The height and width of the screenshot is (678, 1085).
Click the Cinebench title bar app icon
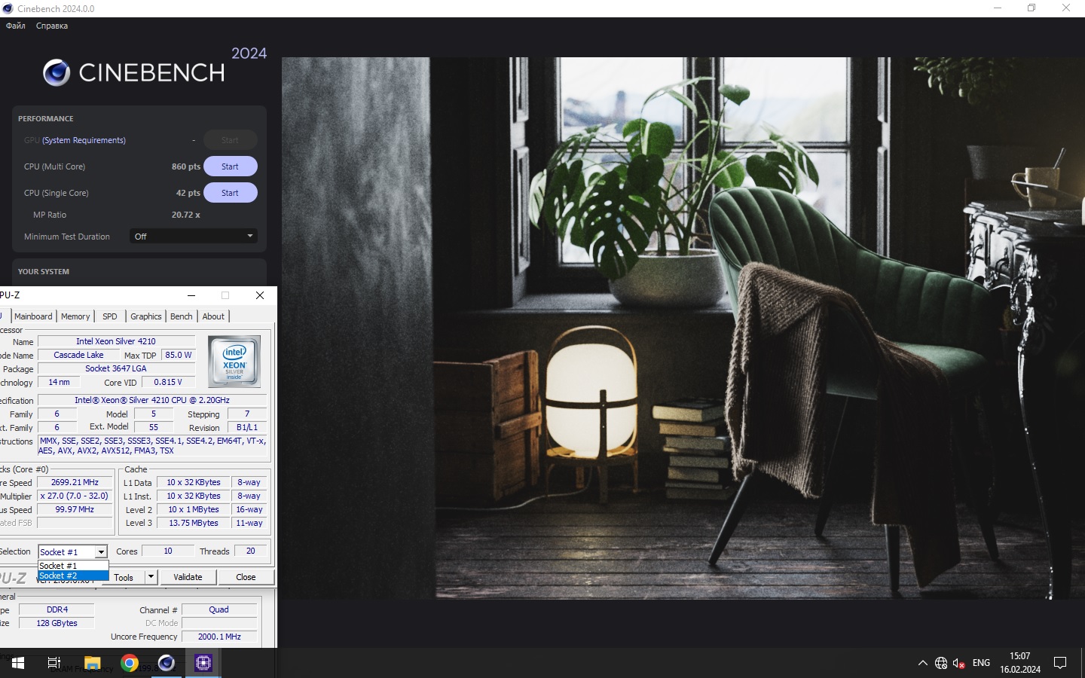tap(8, 8)
